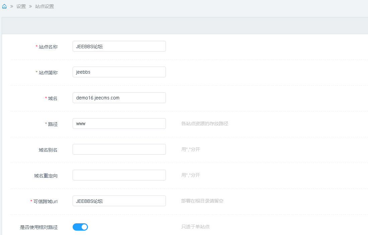Click the 路径 input containing www
This screenshot has width=368, height=235.
tap(119, 124)
